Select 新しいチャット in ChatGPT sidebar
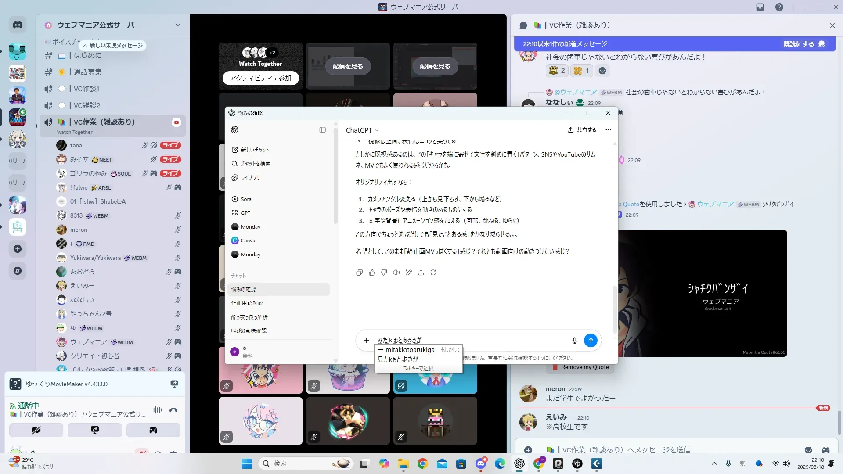 (255, 150)
